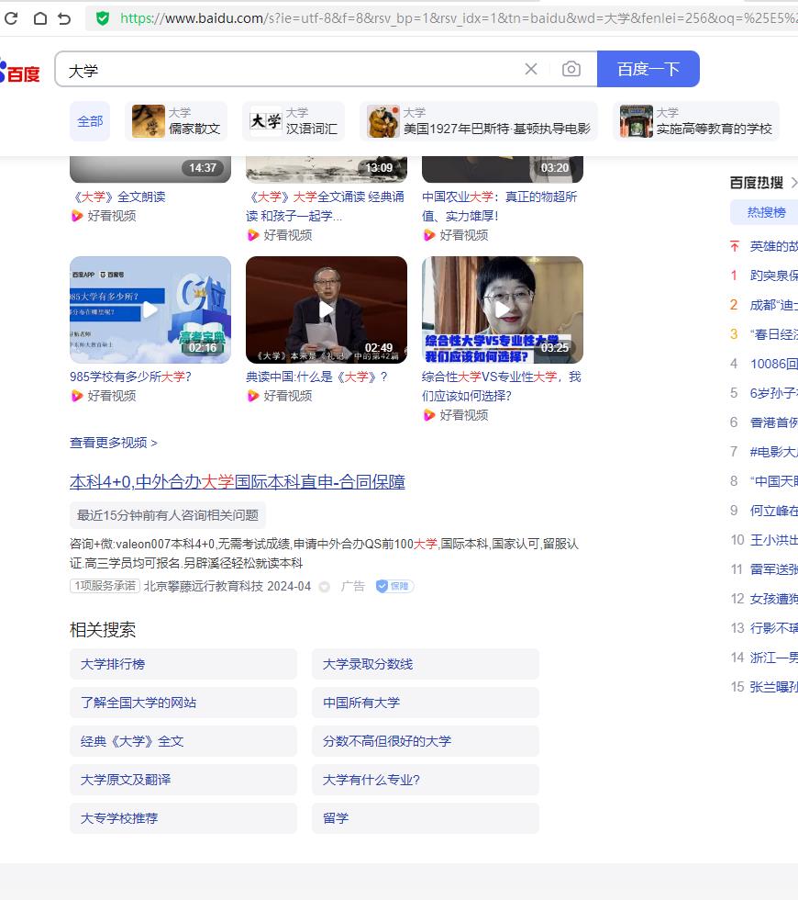Screen dimensions: 798x900
Task: Open hot search item 9 何立峰
Action: pos(773,511)
